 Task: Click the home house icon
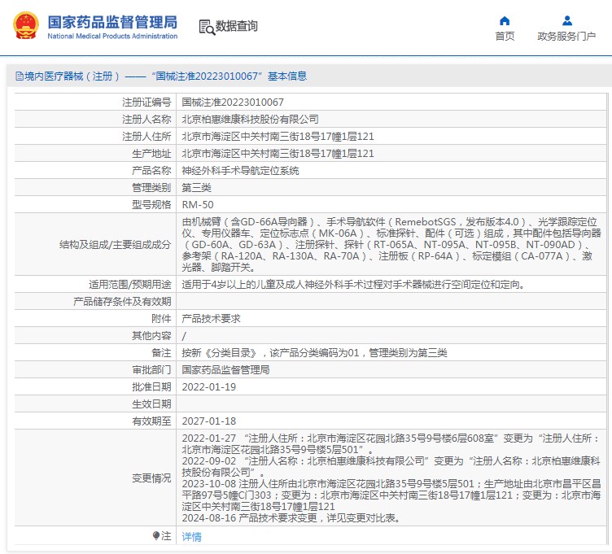[x=505, y=20]
